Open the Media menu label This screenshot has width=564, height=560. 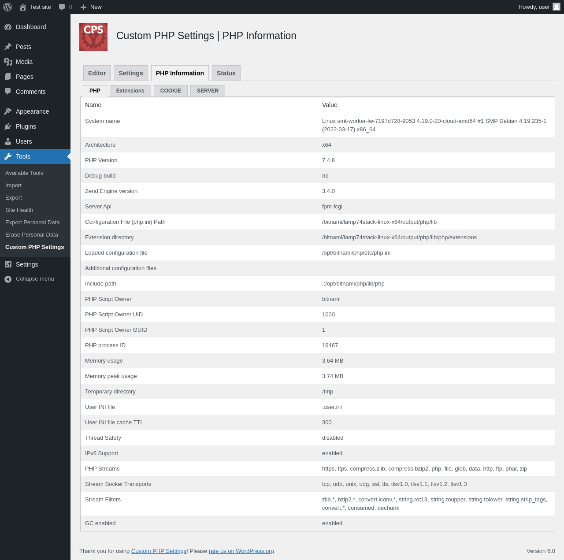pyautogui.click(x=24, y=62)
